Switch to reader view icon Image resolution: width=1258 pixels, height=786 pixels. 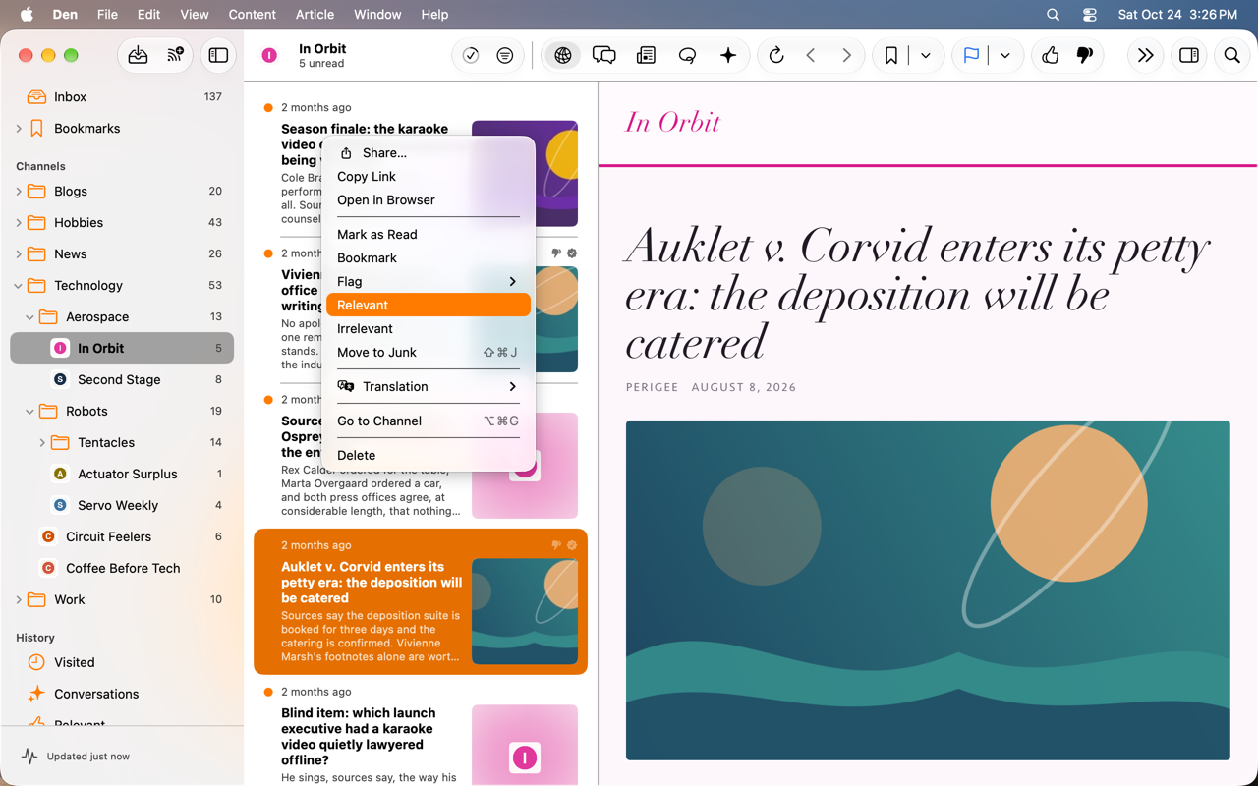click(646, 56)
